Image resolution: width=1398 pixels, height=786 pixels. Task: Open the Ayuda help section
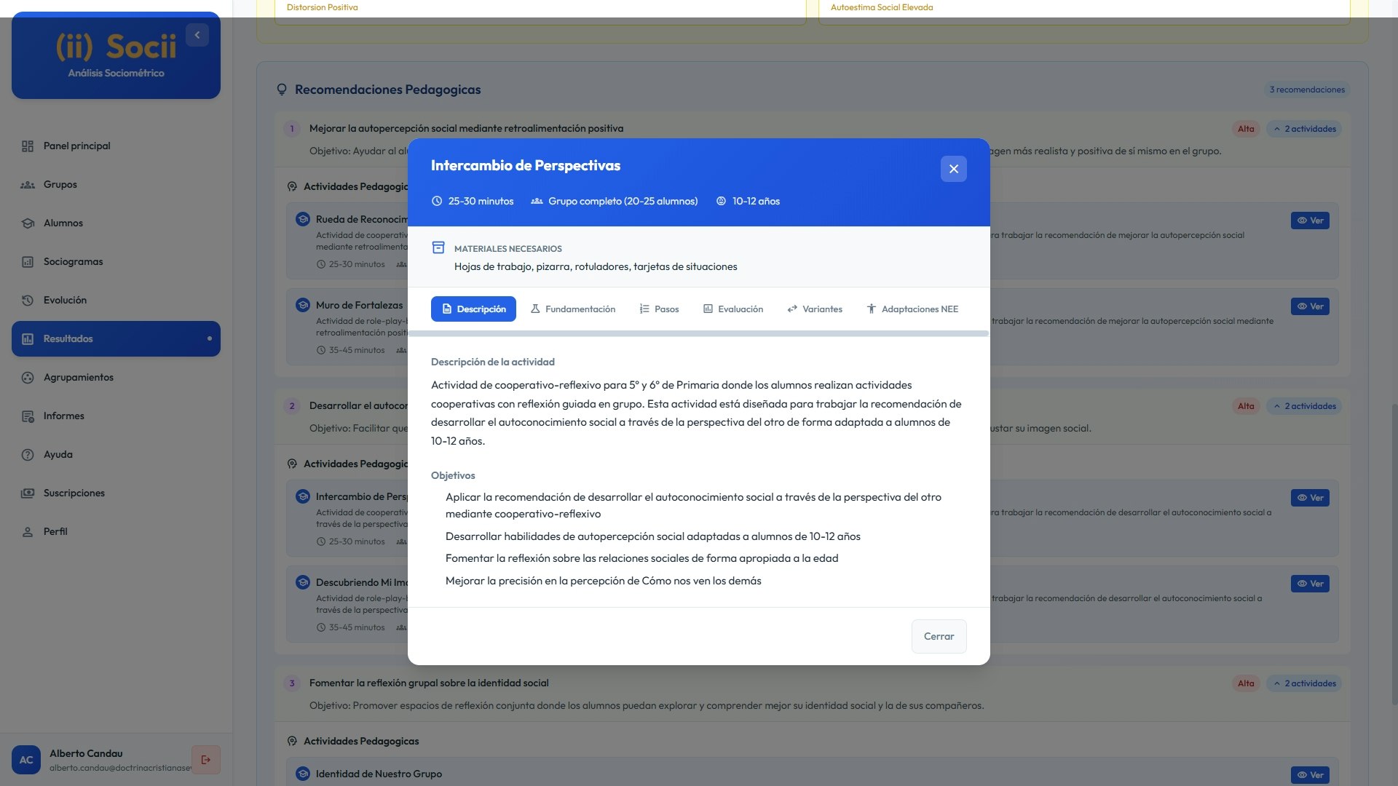tap(57, 454)
